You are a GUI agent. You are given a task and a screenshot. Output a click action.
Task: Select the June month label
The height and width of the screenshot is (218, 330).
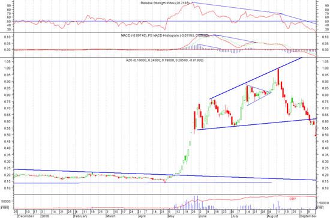point(203,216)
